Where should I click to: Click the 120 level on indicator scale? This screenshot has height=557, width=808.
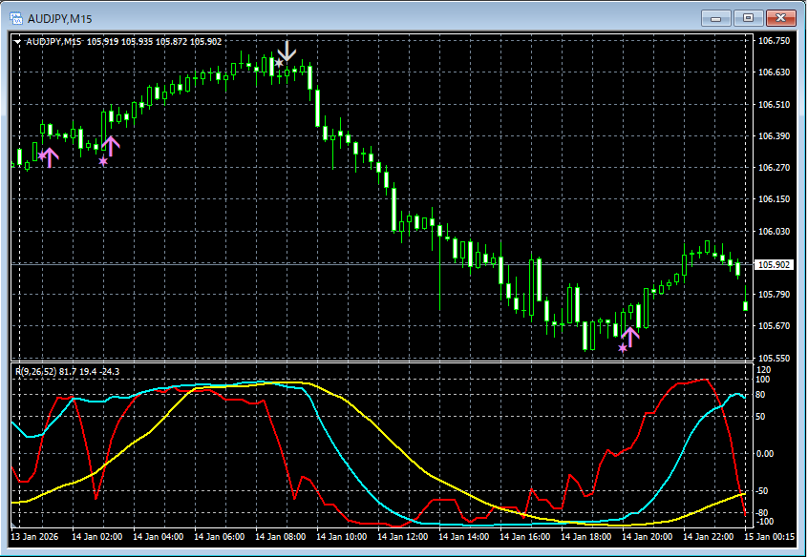click(763, 368)
